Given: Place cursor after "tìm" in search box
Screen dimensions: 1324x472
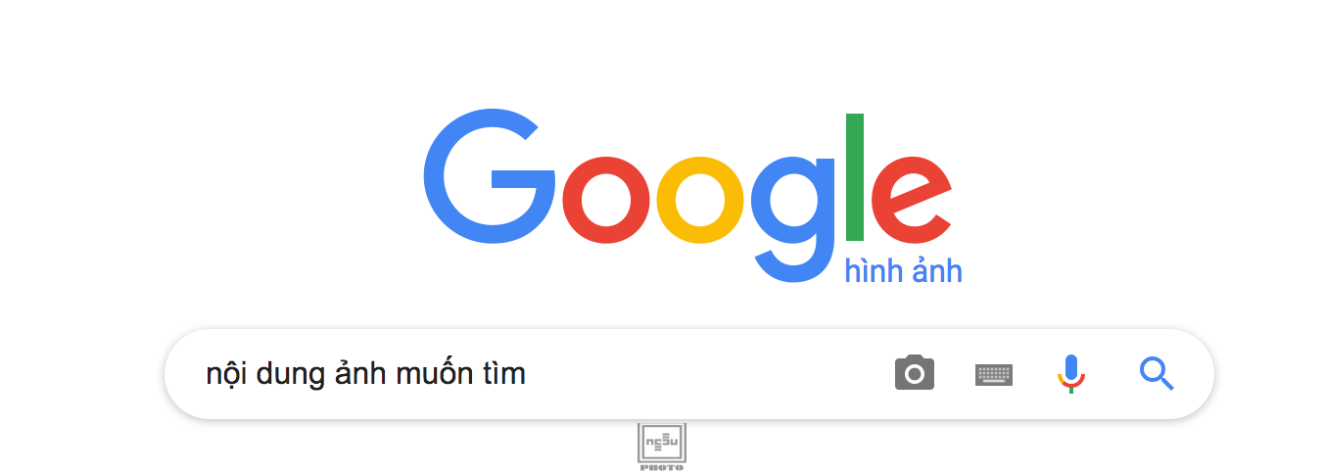Looking at the screenshot, I should (x=528, y=373).
